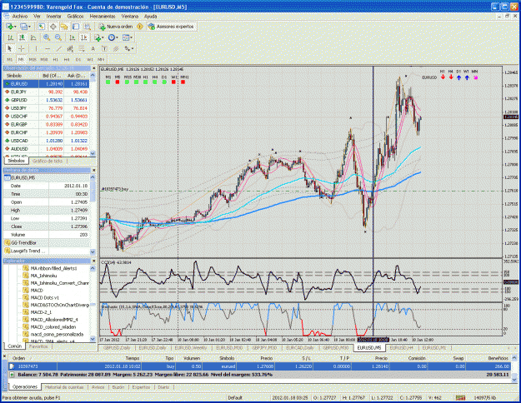Click the Nueva orden button
Image resolution: width=521 pixels, height=403 pixels.
(116, 27)
